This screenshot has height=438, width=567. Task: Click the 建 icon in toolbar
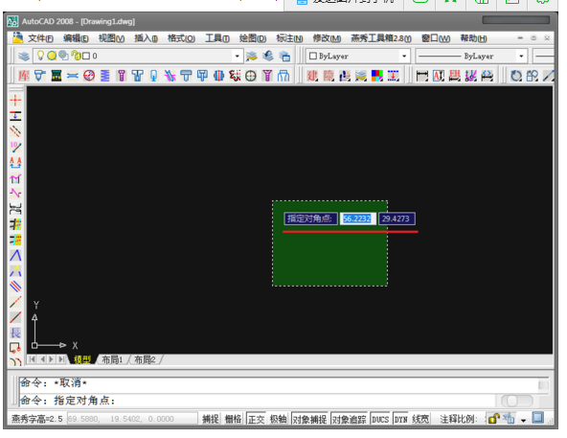312,76
